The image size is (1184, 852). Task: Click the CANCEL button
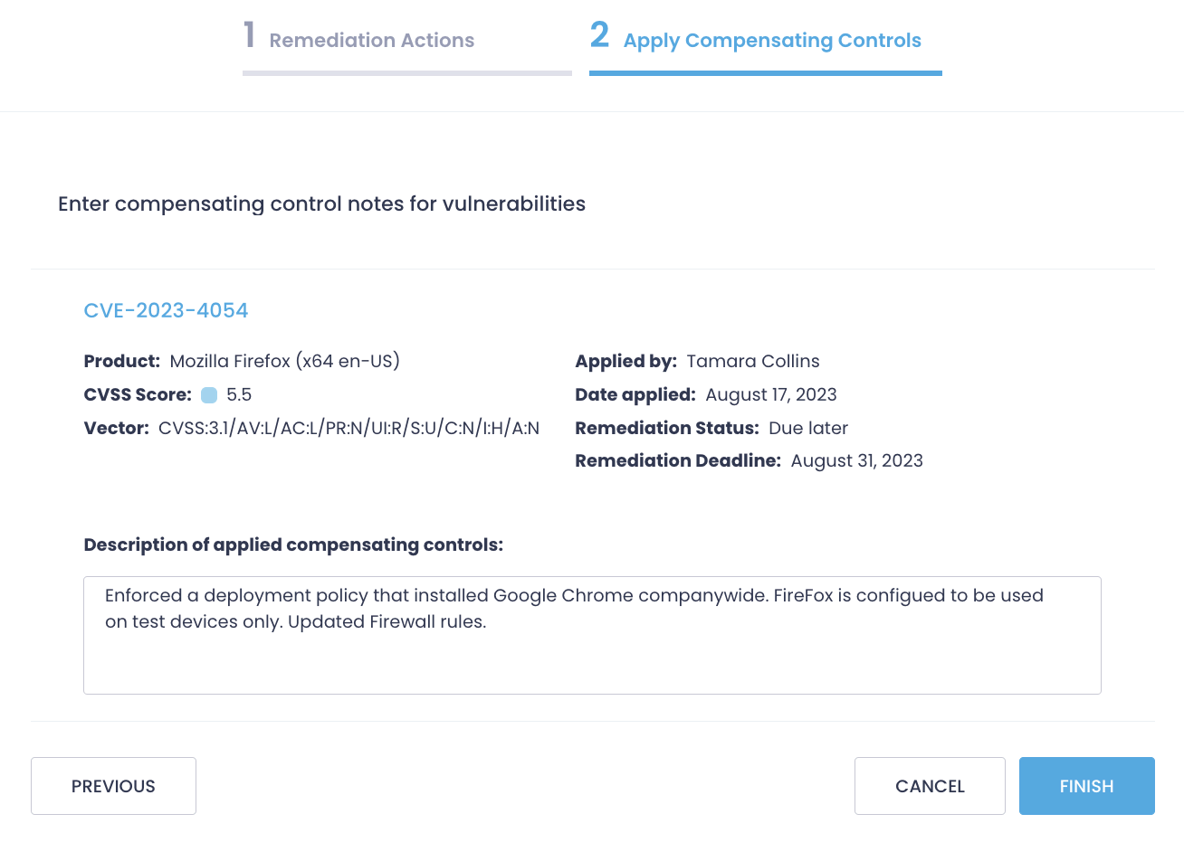pos(930,786)
